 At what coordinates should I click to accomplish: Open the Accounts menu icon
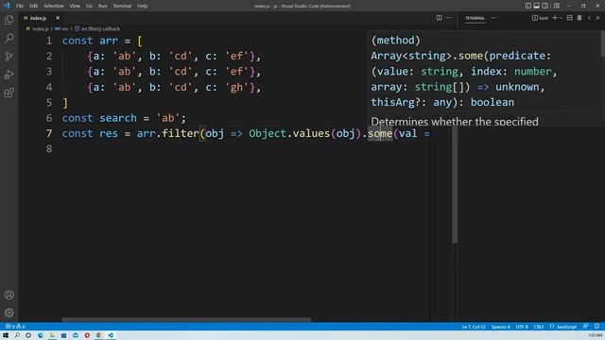click(x=9, y=295)
